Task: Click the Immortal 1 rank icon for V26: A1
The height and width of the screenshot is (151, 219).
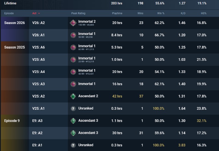Action: pos(73,35)
